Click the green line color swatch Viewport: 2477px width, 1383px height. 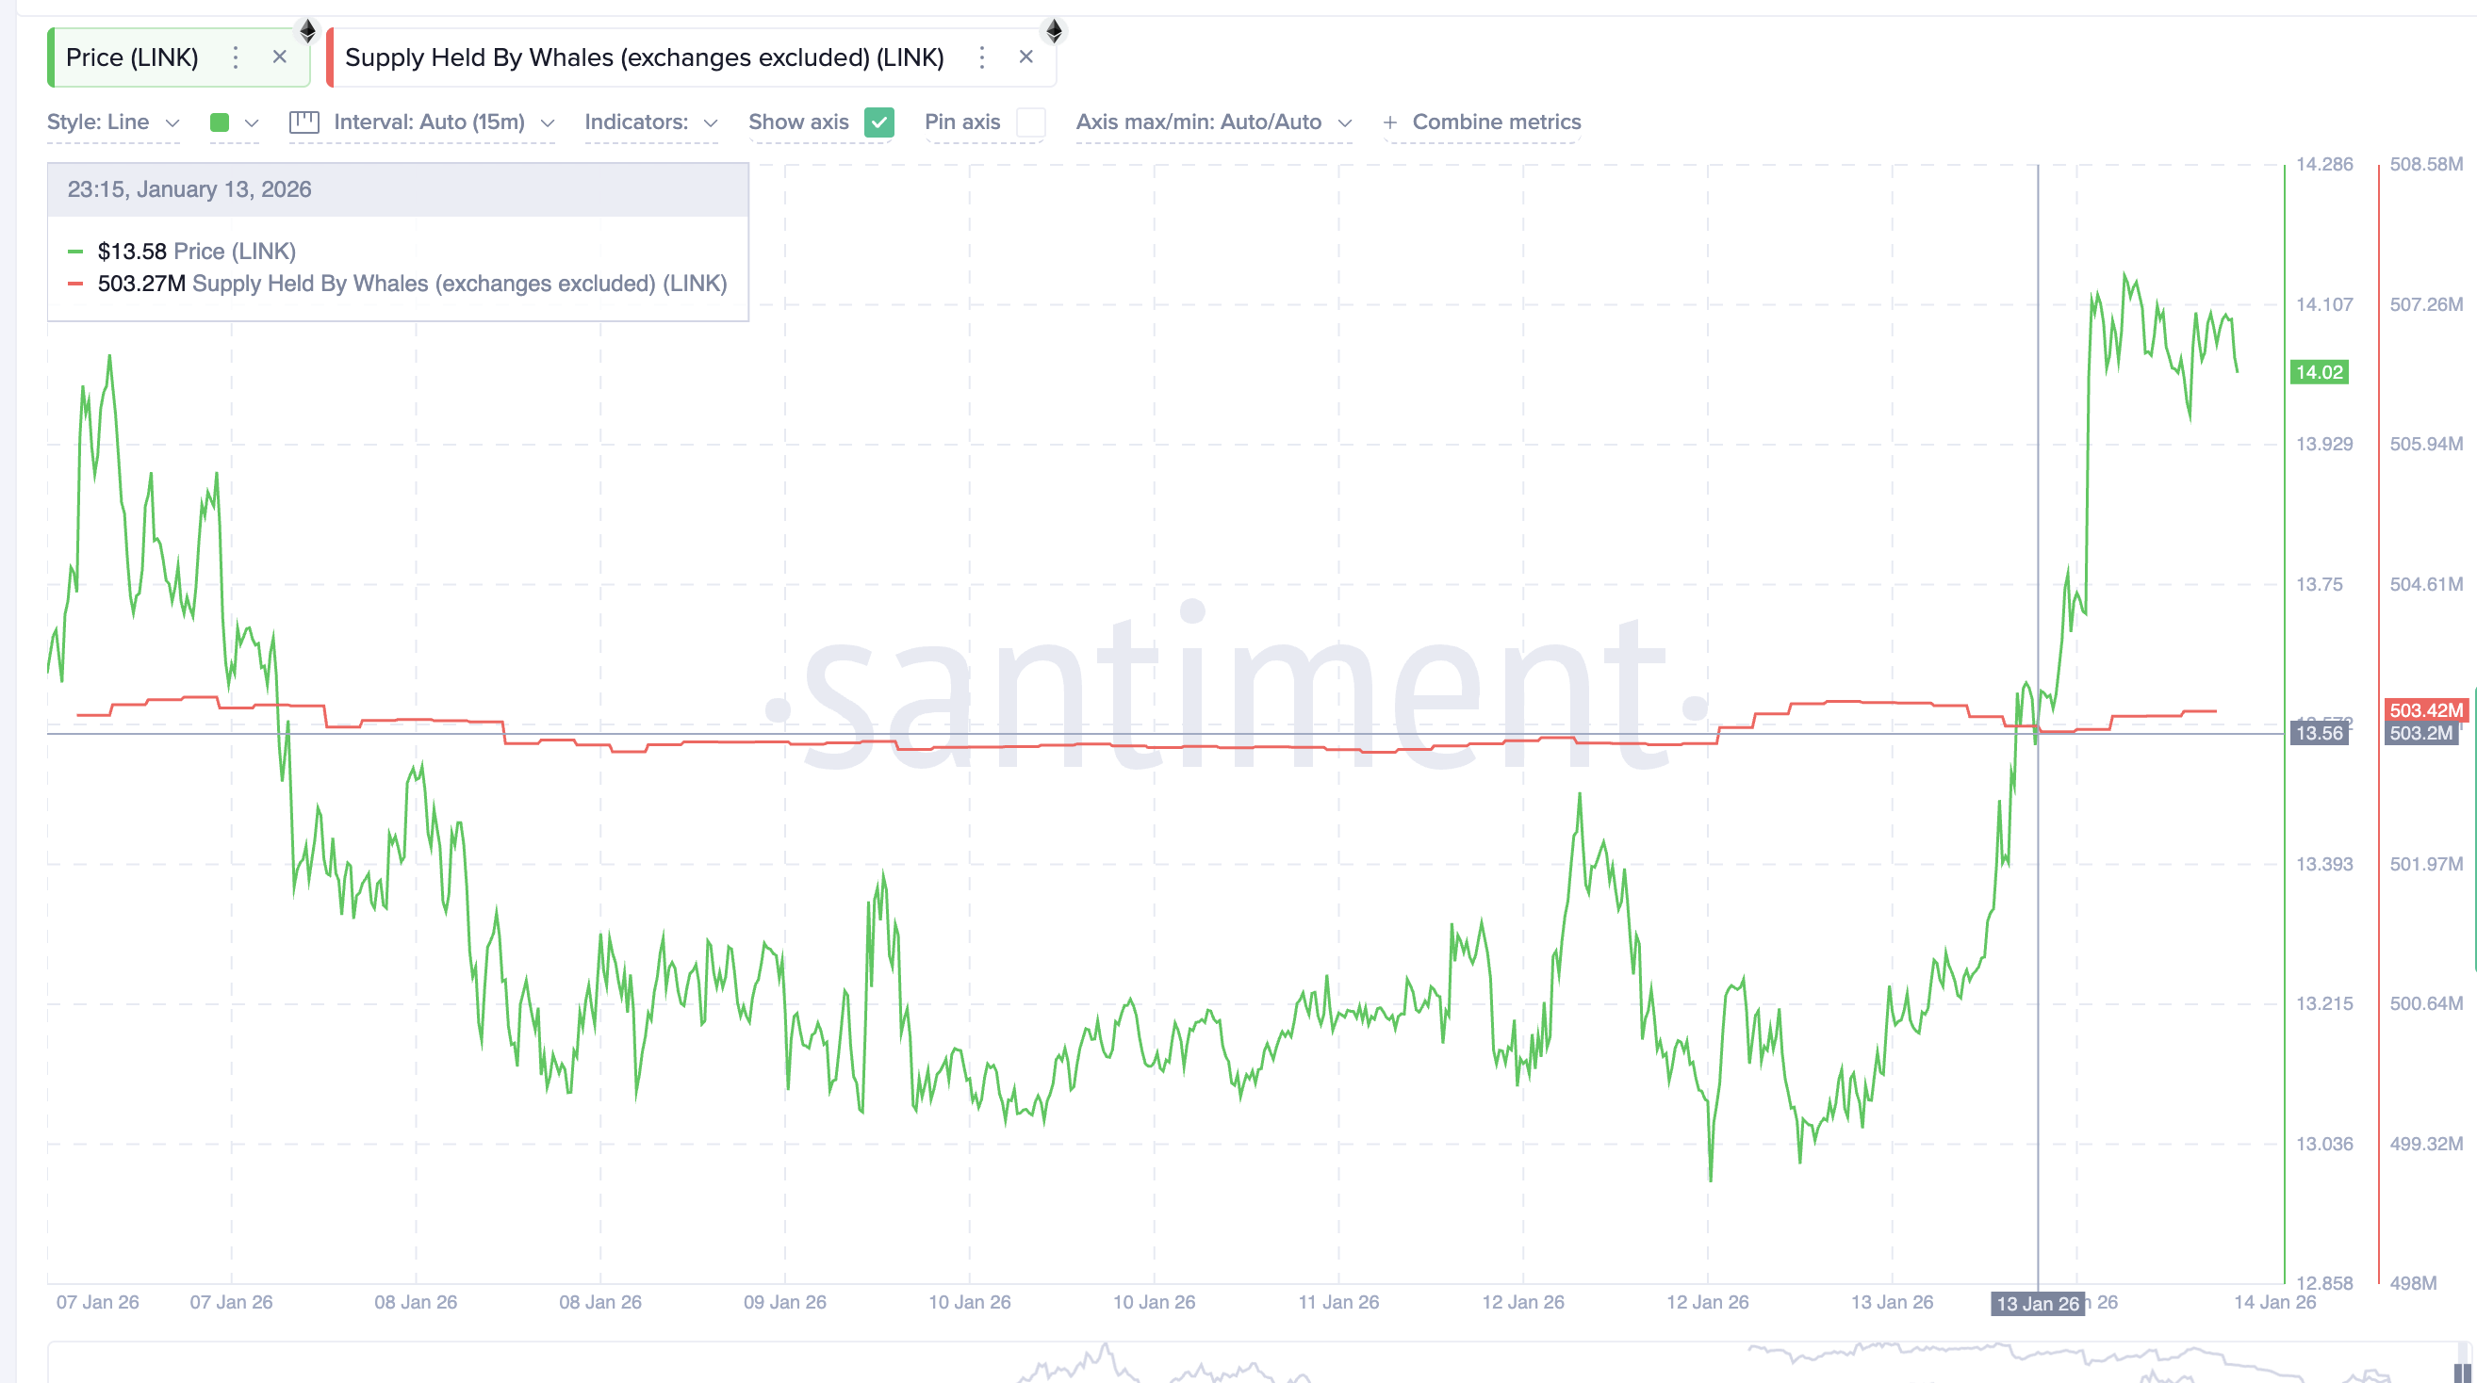[x=220, y=122]
